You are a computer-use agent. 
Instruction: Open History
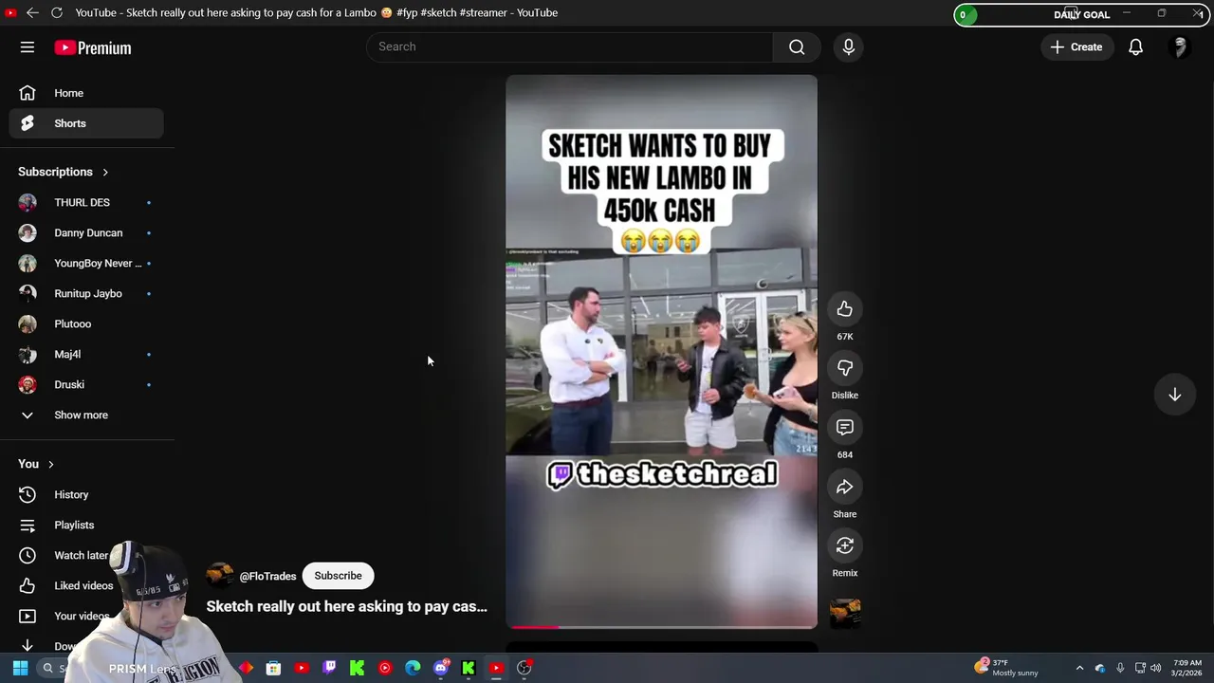coord(86,494)
